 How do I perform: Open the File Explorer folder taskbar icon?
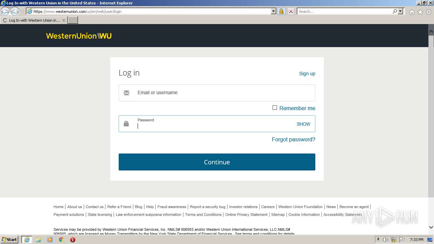click(38, 240)
